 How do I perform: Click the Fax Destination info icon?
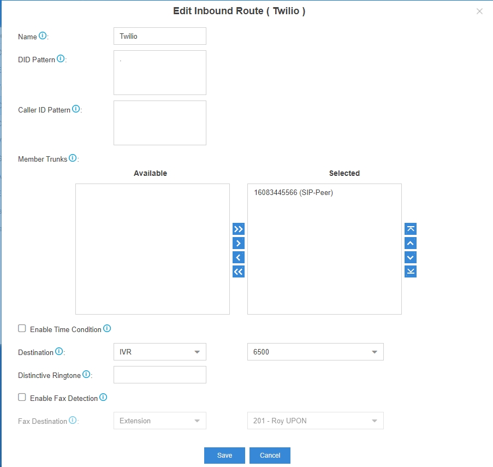73,421
